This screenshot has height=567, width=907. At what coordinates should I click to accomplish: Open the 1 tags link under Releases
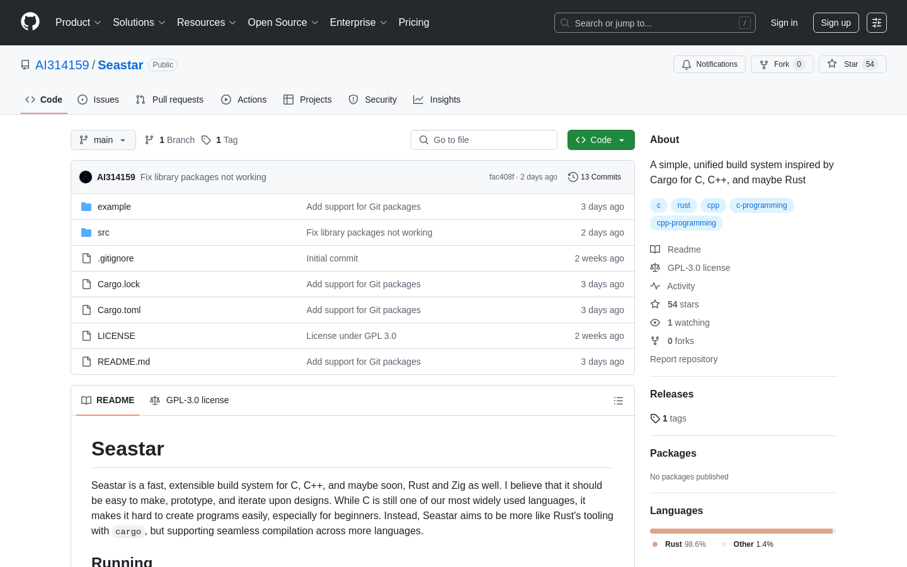(668, 418)
